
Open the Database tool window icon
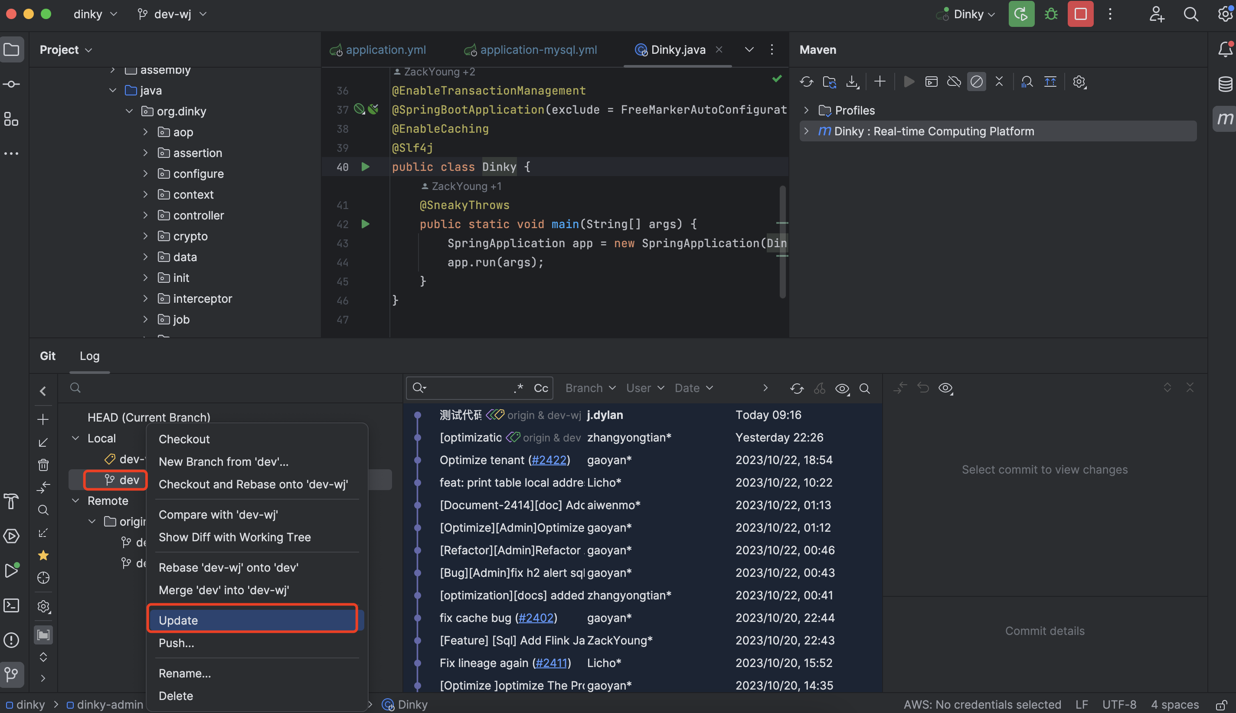point(1225,84)
